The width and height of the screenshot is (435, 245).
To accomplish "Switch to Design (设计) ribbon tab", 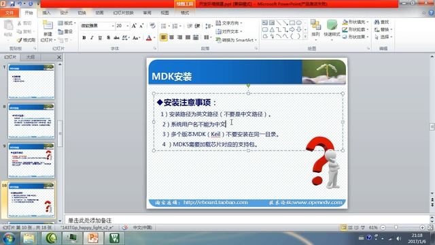I will (x=64, y=13).
